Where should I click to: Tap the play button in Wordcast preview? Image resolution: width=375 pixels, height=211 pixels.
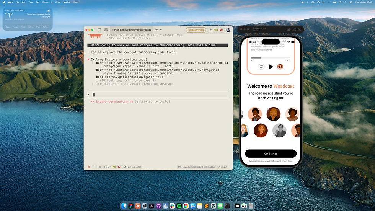(x=271, y=67)
